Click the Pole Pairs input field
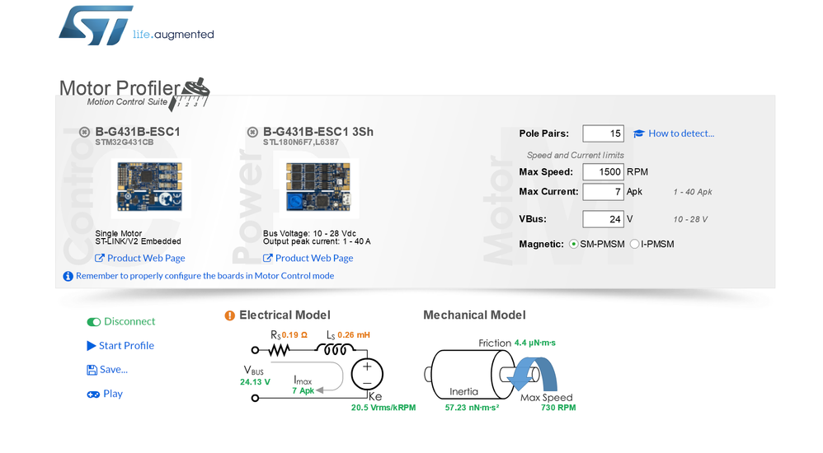The height and width of the screenshot is (453, 823). (x=603, y=133)
